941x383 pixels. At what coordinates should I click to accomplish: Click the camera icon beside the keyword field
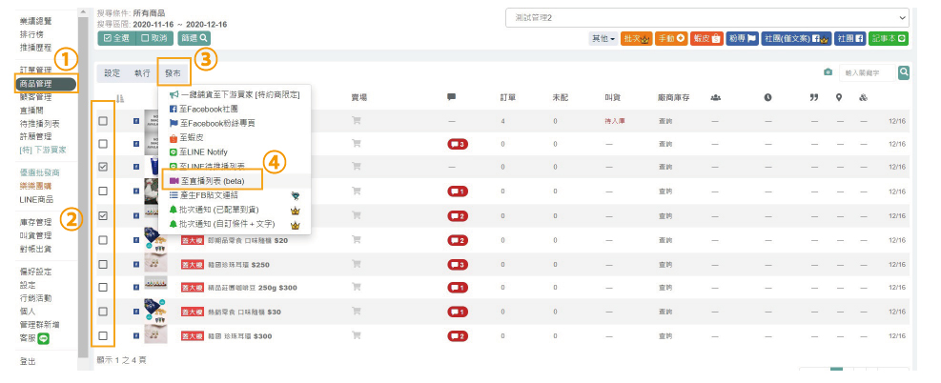click(x=828, y=73)
